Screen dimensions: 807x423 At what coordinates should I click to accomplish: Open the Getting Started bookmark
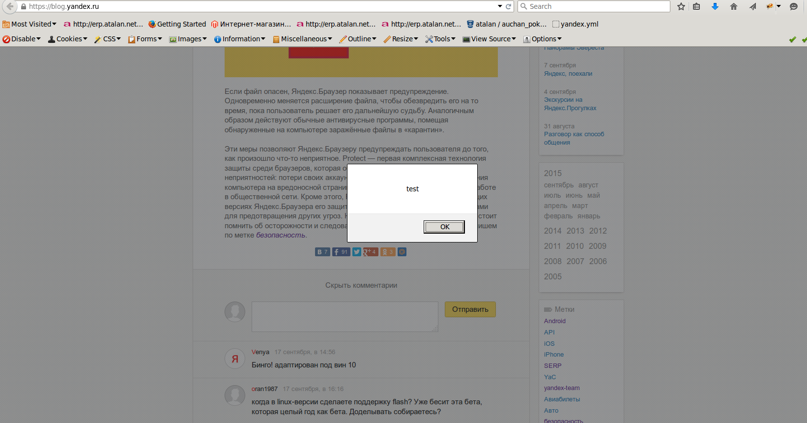(177, 24)
